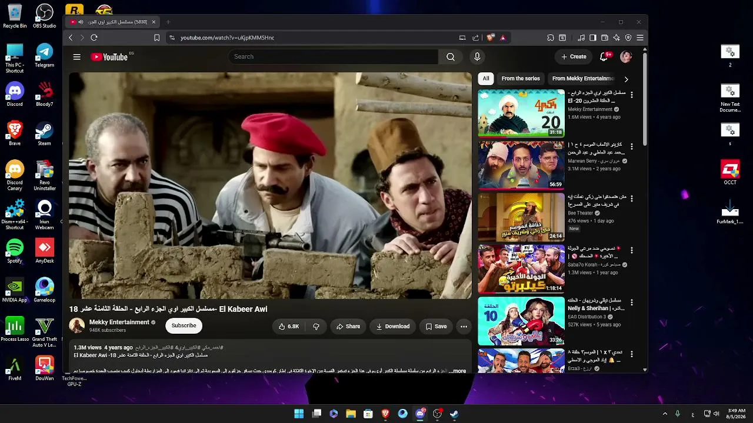
Task: Open a new browser tab
Action: click(168, 22)
